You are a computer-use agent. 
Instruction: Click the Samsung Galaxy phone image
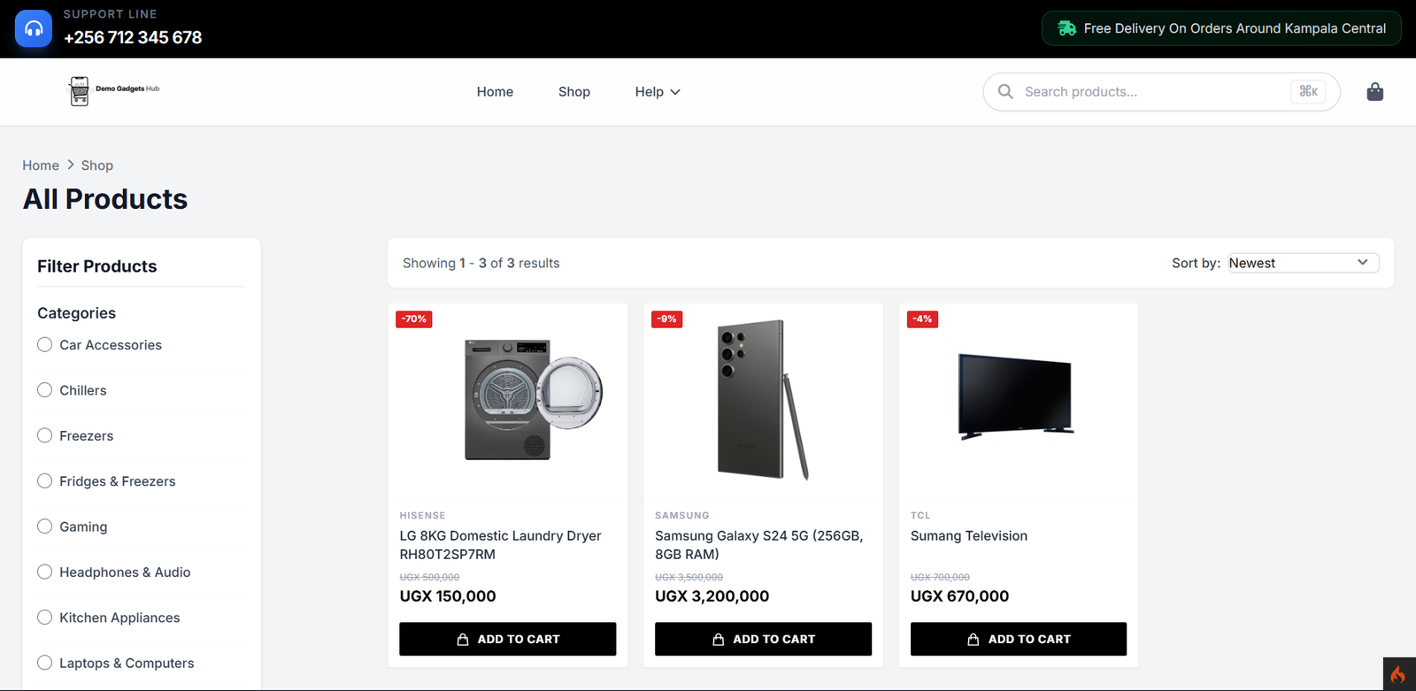coord(763,400)
